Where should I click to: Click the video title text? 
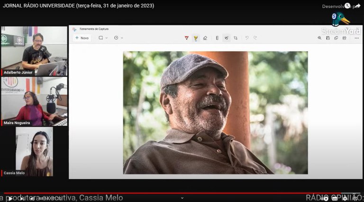coord(78,6)
